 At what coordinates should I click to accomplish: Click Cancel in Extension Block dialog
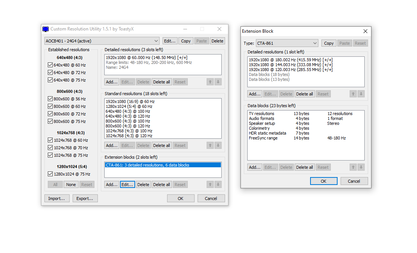pyautogui.click(x=354, y=181)
